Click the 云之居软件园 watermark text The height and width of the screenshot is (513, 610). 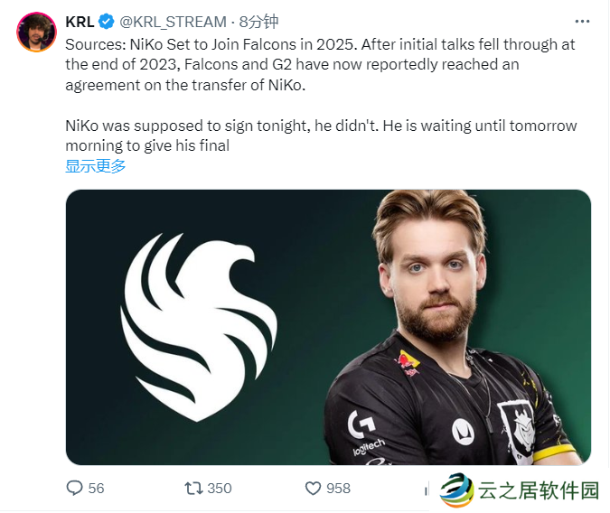click(539, 490)
